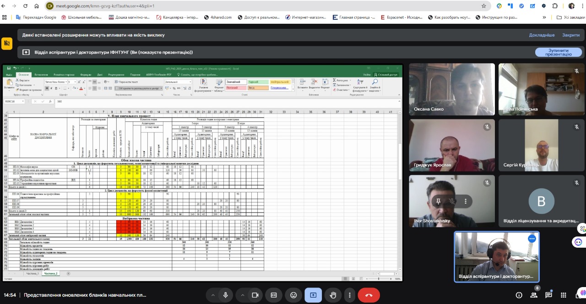Toggle italic formatting in Excel ribbon
This screenshot has height=304, width=586.
coord(51,88)
